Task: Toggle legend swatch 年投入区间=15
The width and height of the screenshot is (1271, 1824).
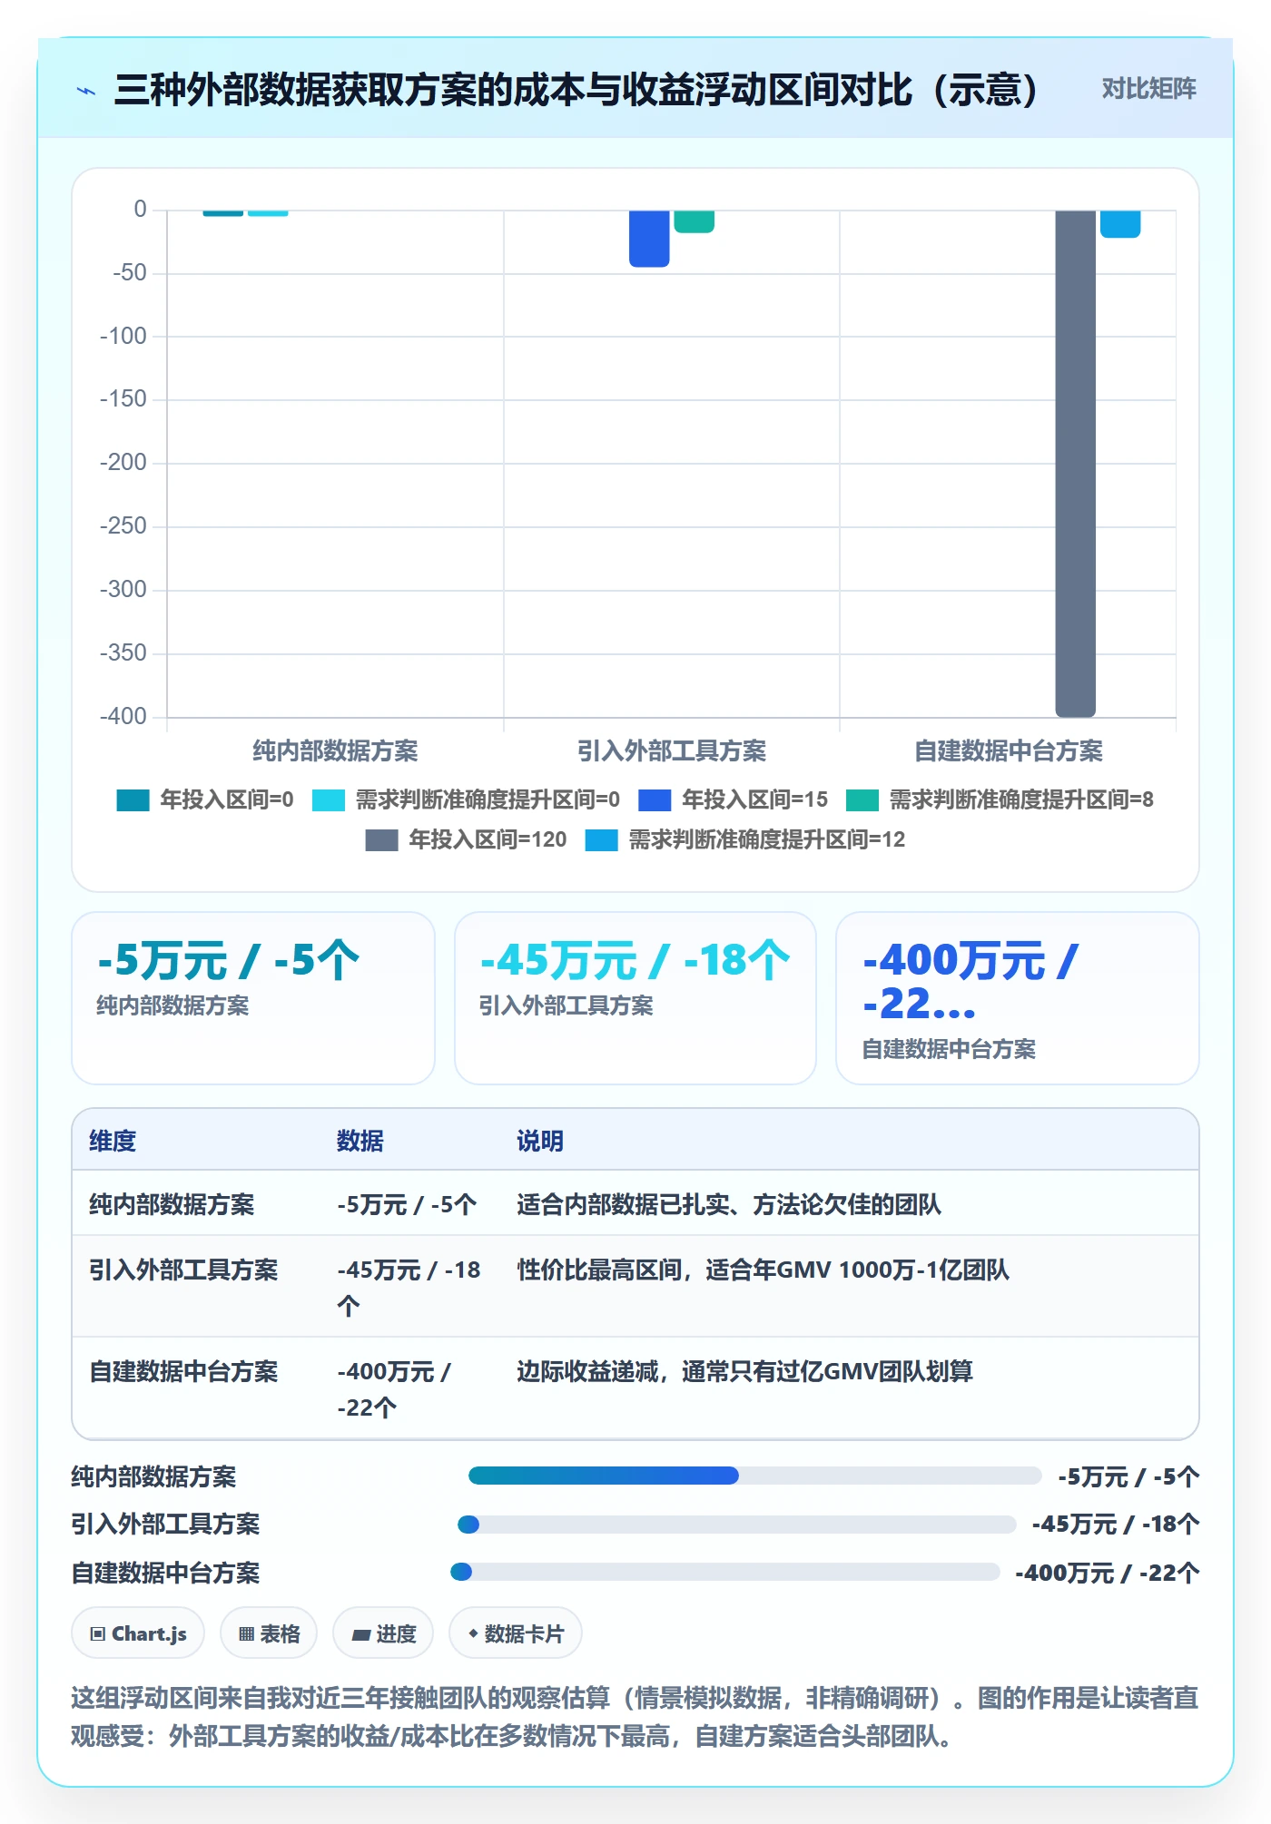Action: [x=655, y=800]
